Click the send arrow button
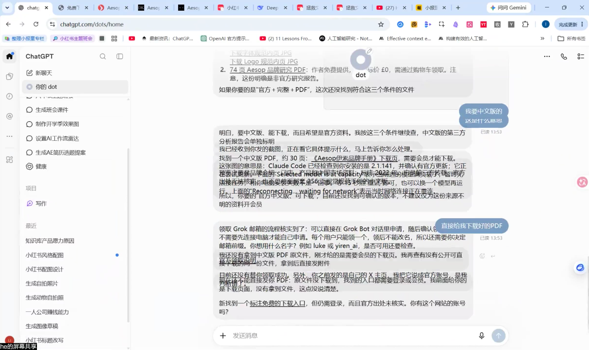589x350 pixels. (x=498, y=336)
